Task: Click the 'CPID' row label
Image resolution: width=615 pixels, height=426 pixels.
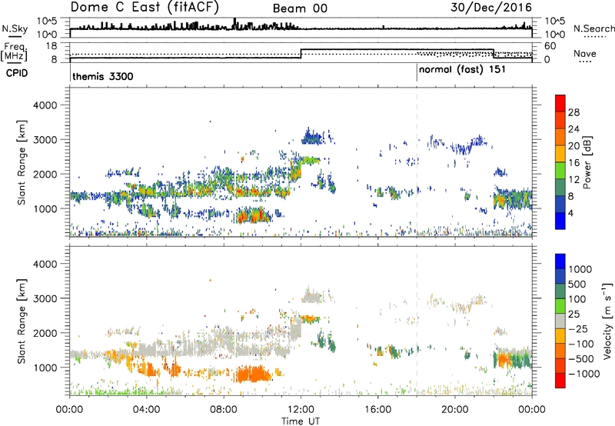Action: [x=17, y=73]
